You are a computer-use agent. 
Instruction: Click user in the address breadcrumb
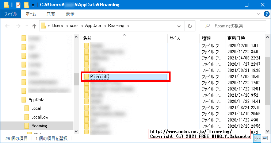point(74,26)
